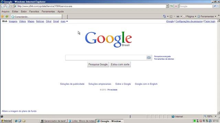Click the magnifying glass search icon
Screen dimensions: 220x123
214,6
